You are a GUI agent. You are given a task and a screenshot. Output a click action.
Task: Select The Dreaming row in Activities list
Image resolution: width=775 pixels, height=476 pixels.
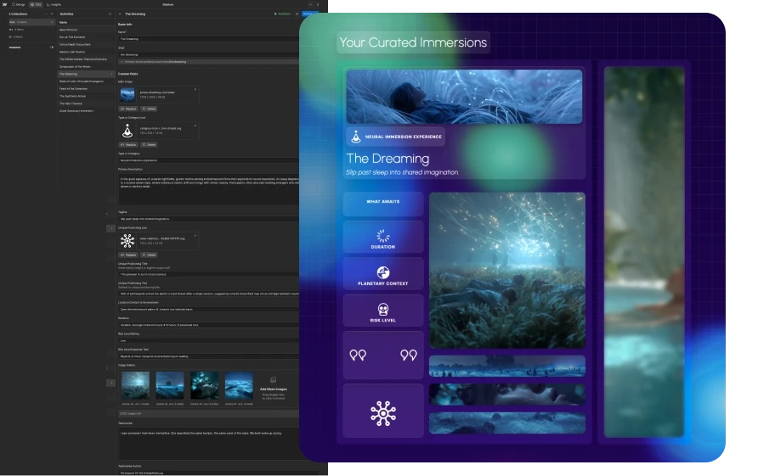(86, 74)
